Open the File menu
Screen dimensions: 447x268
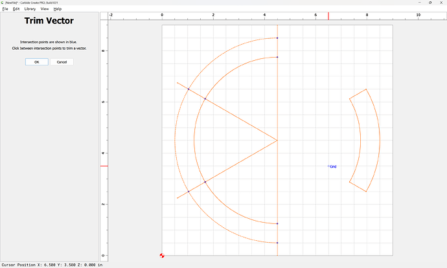(x=4, y=9)
